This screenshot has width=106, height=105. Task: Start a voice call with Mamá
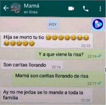tap(86, 9)
